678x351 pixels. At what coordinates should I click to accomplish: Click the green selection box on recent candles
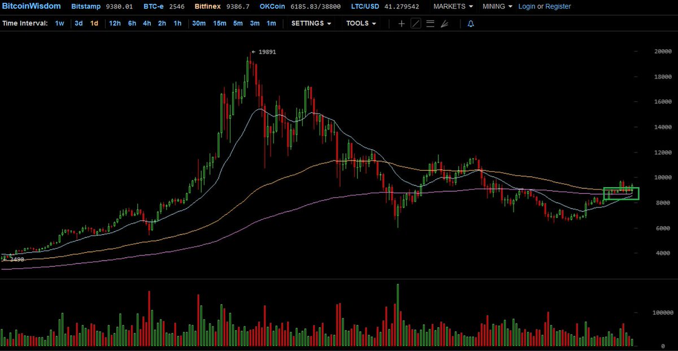tap(621, 193)
